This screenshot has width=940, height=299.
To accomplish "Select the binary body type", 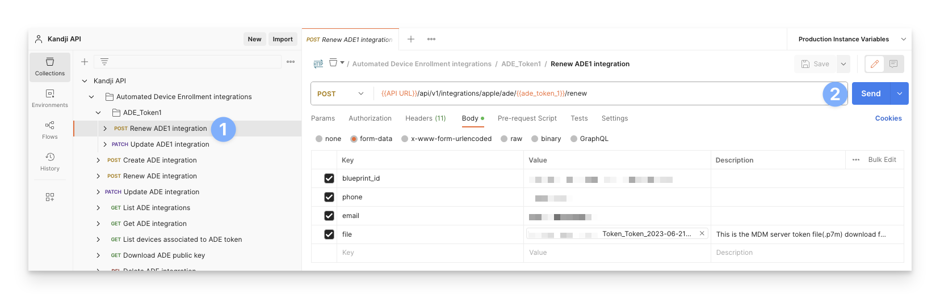I will click(535, 139).
